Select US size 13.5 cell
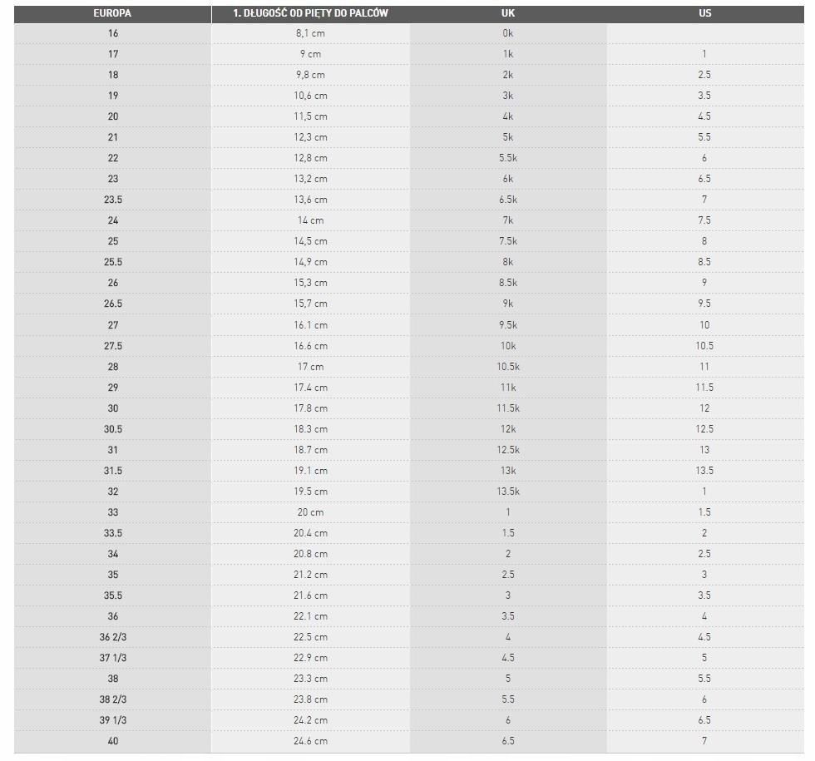Viewport: 815px width, 761px height. pyautogui.click(x=705, y=471)
